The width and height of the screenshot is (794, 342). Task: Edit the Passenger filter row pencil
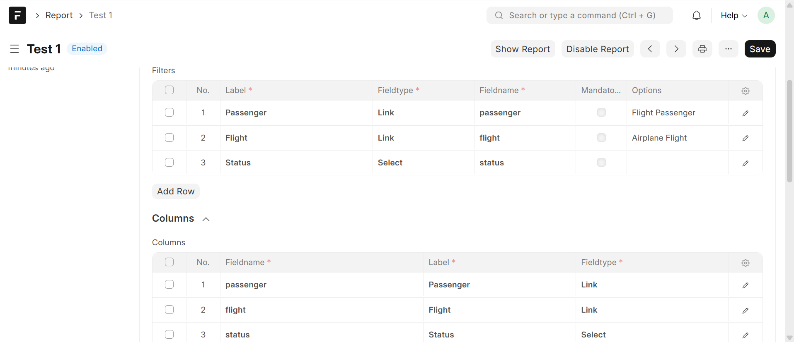[x=745, y=113]
